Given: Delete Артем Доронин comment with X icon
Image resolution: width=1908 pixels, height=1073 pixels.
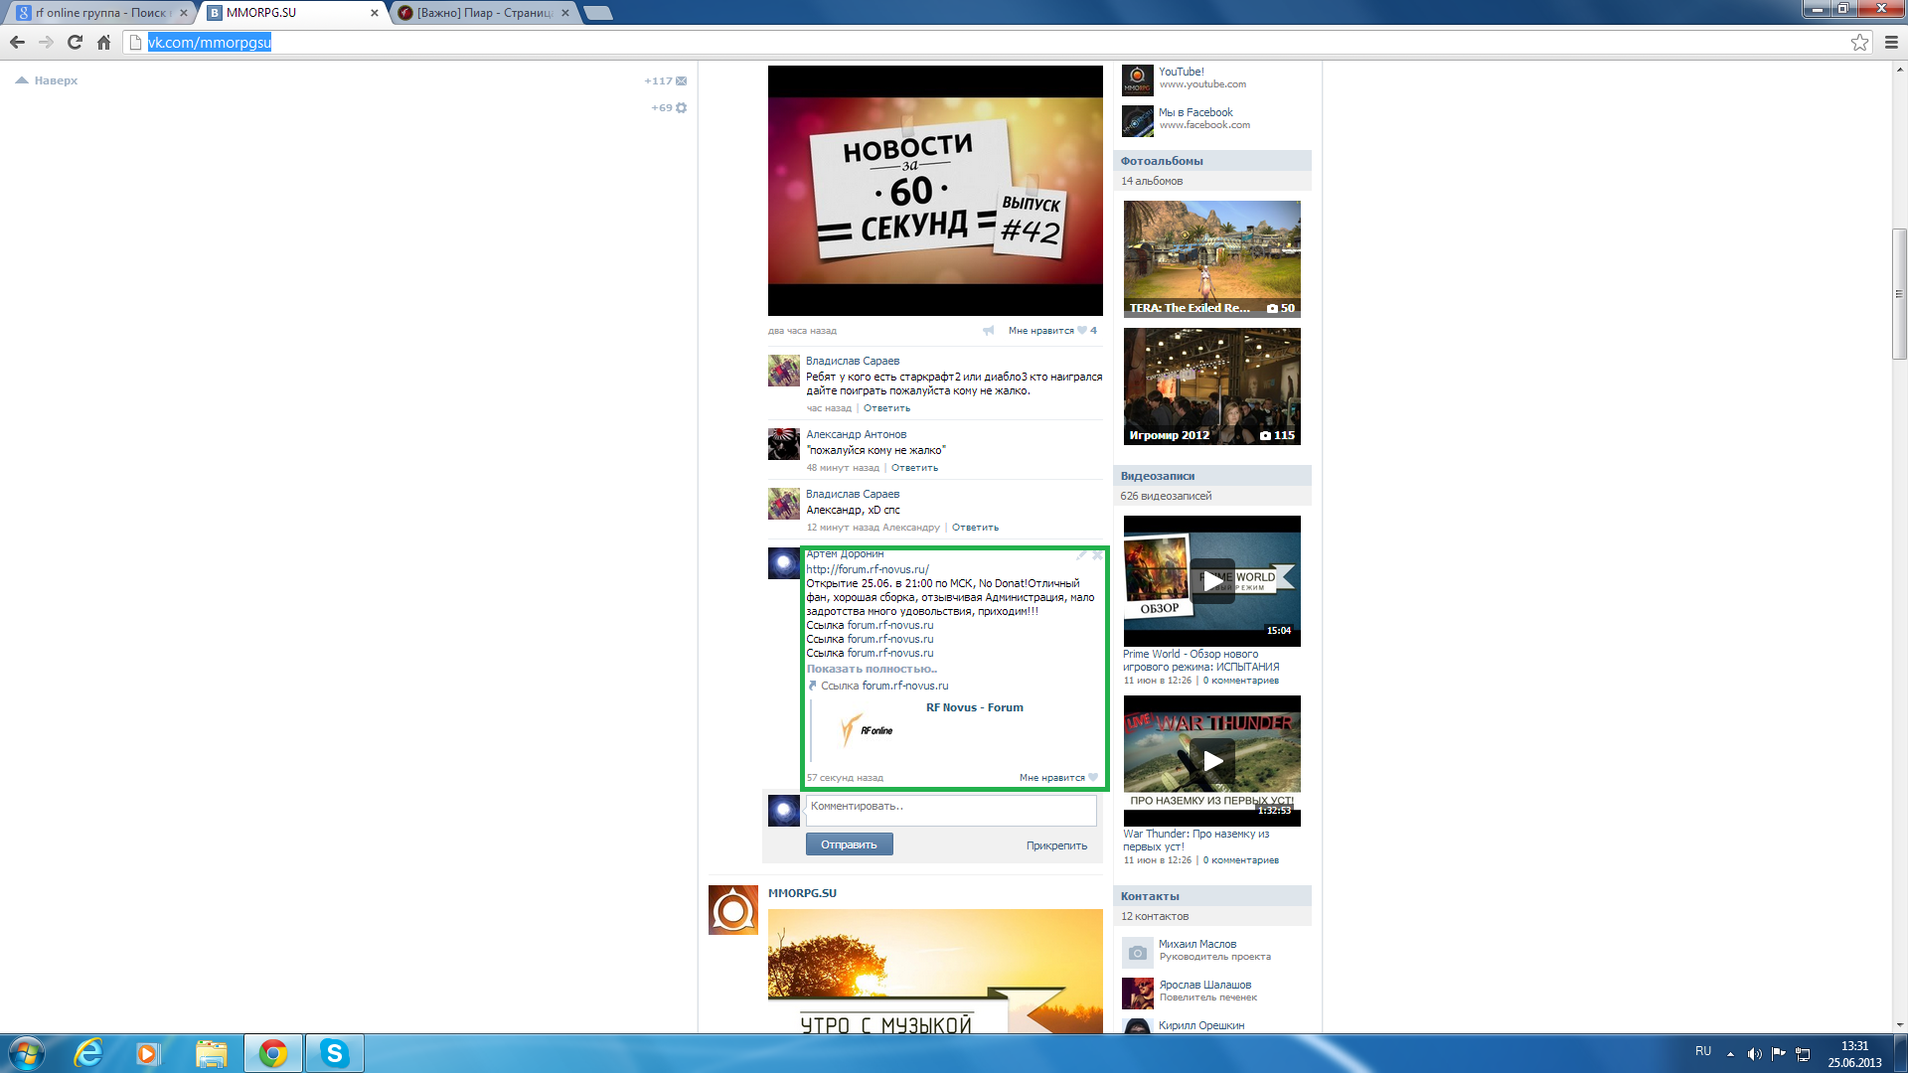Looking at the screenshot, I should click(1097, 555).
